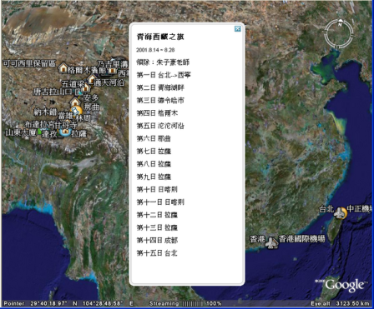The image size is (374, 309).
Task: Click the 納木錯 map label
Action: (45, 112)
